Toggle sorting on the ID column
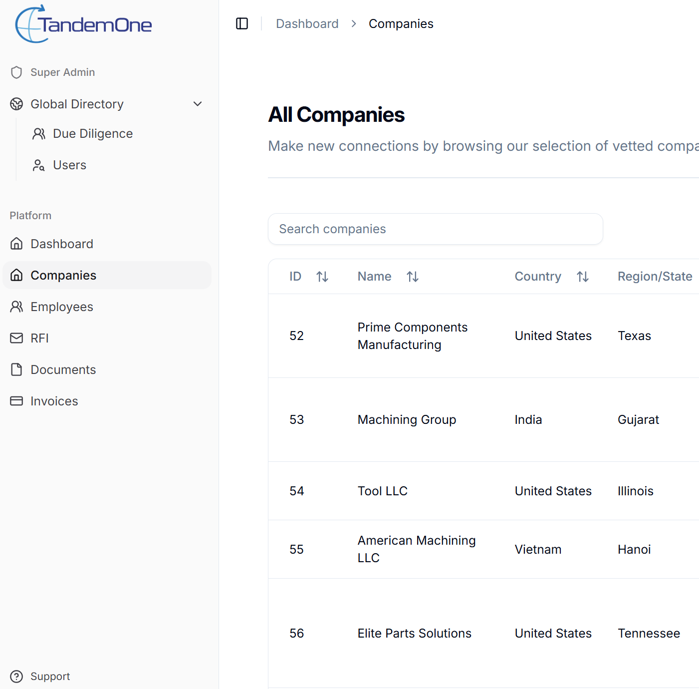 tap(322, 276)
